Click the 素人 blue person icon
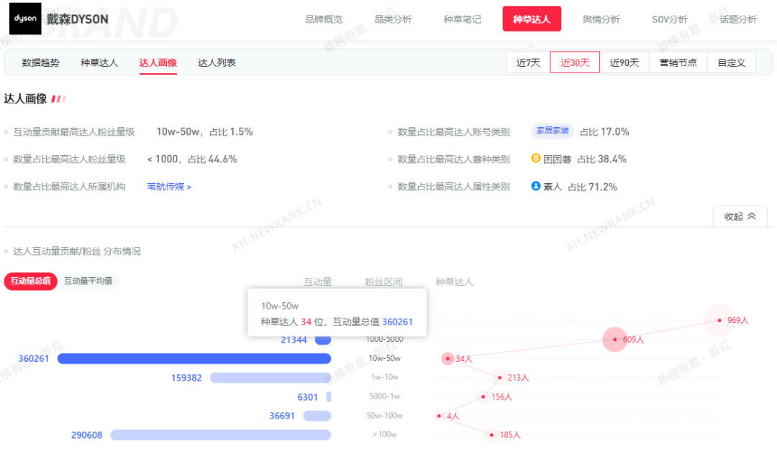The image size is (777, 461). pyautogui.click(x=536, y=186)
